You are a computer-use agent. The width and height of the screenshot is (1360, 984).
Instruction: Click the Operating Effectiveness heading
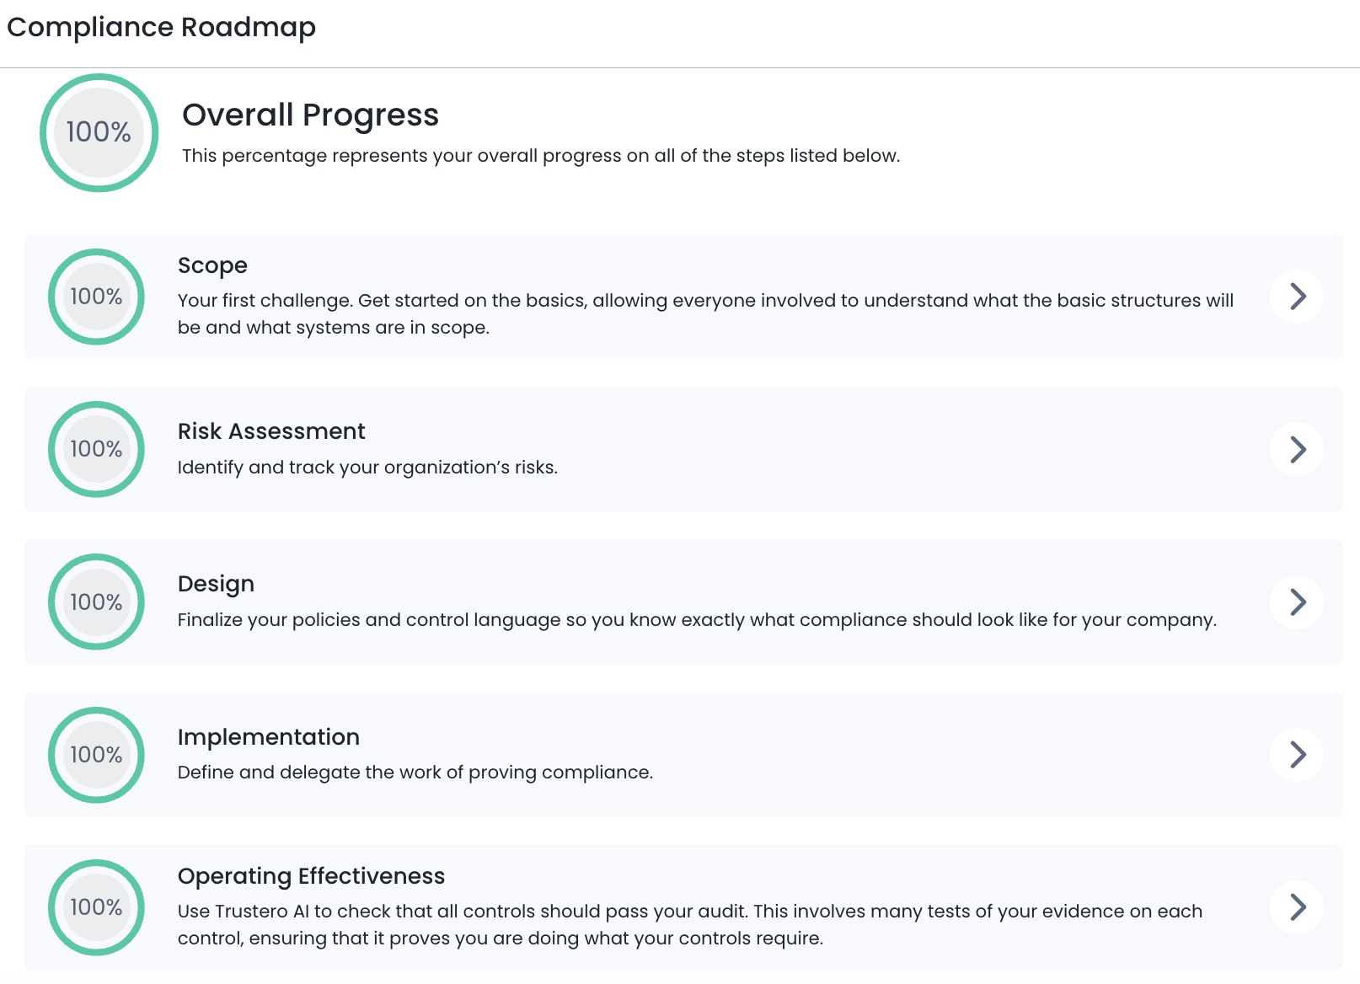tap(311, 876)
